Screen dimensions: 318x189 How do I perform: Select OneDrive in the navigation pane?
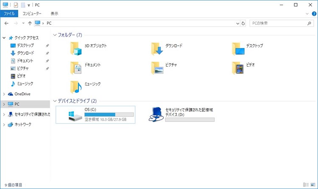[x=22, y=94]
